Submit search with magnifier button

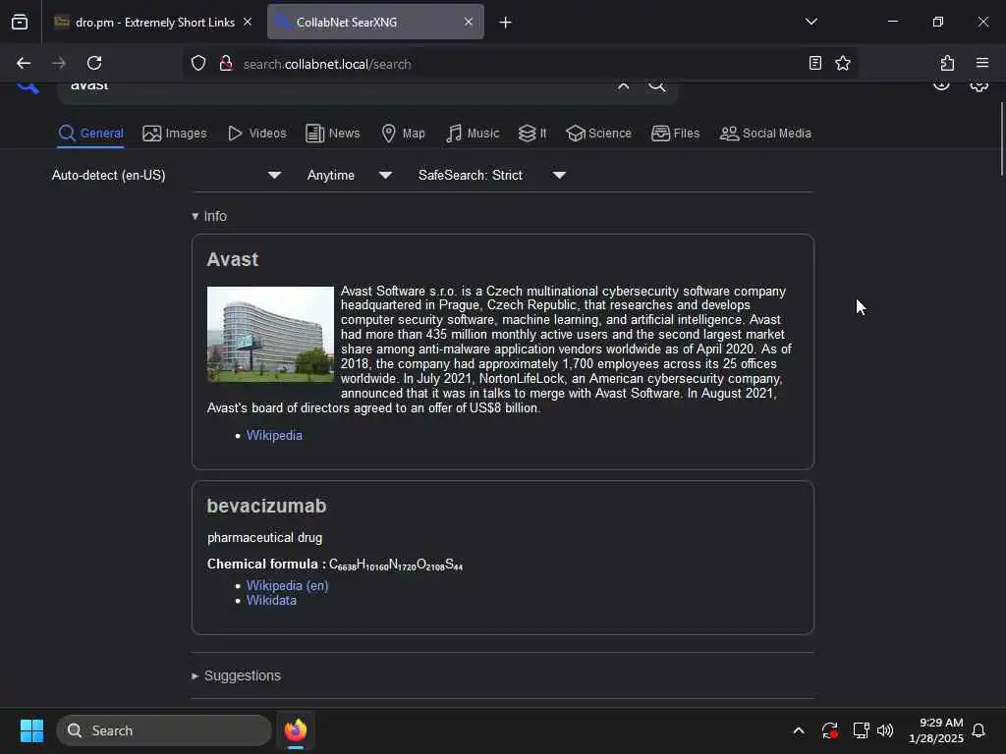[x=657, y=86]
